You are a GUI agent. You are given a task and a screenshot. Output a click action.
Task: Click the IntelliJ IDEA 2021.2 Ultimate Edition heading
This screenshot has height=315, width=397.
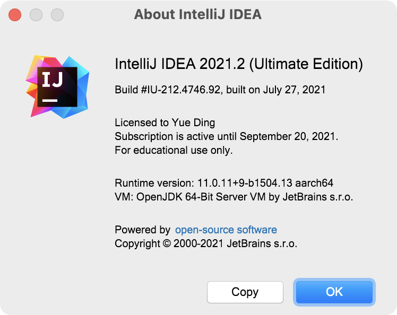tap(239, 64)
